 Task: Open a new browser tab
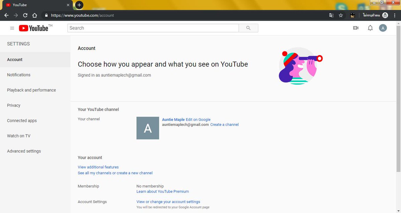coord(79,5)
